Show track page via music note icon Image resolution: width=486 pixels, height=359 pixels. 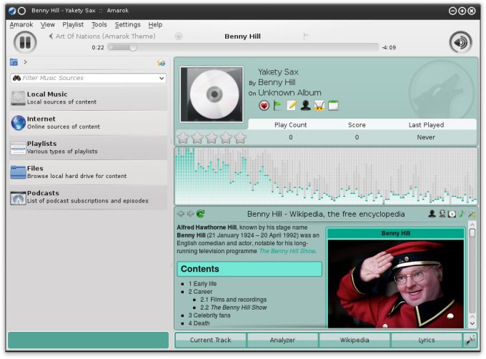point(462,214)
